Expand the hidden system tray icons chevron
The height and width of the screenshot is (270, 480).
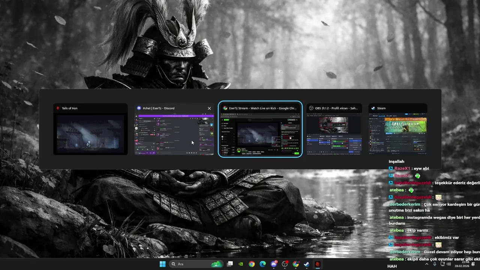(x=426, y=264)
